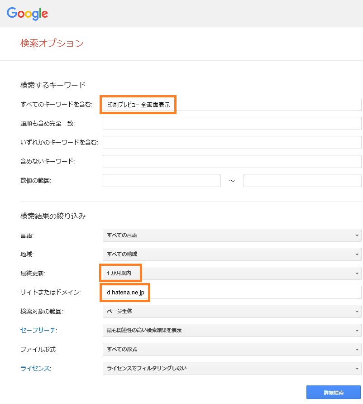This screenshot has height=404, width=363.
Task: Click the サイトまたはドメイン label
Action: (x=50, y=293)
